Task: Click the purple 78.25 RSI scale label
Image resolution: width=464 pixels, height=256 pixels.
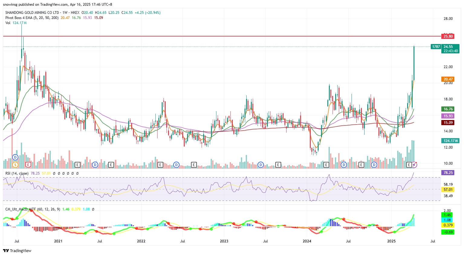Action: point(448,173)
